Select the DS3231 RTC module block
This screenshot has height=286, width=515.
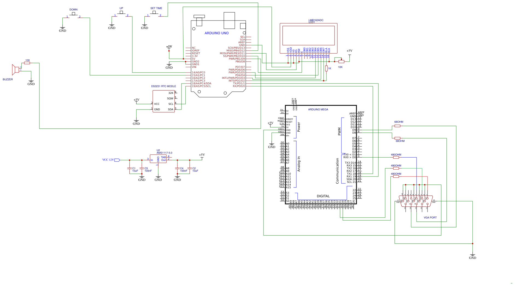point(164,101)
